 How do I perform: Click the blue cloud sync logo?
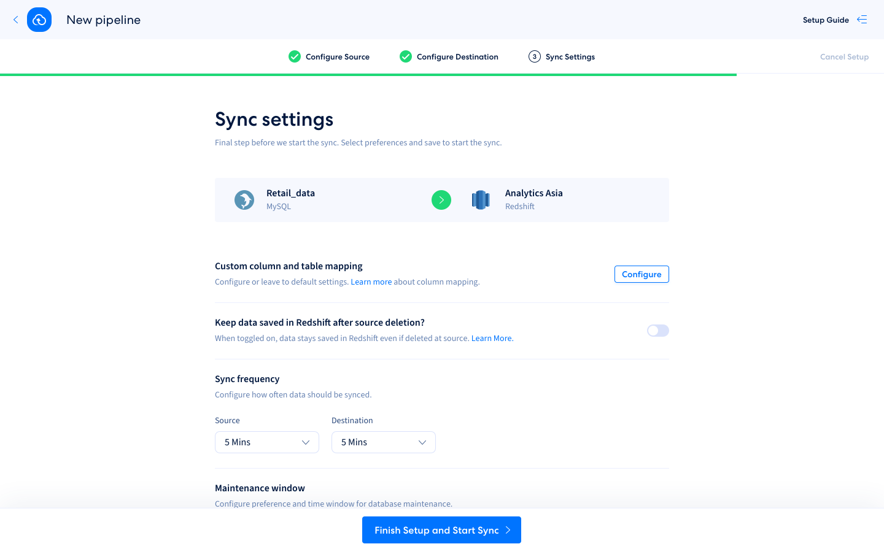39,20
